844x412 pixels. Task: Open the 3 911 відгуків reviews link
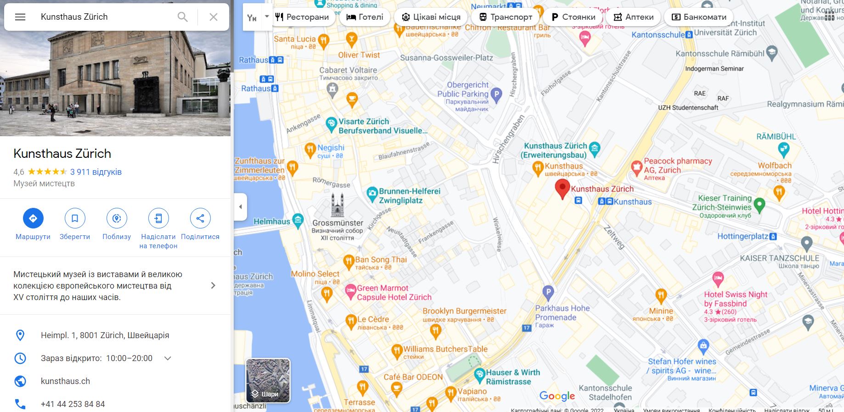pyautogui.click(x=96, y=172)
